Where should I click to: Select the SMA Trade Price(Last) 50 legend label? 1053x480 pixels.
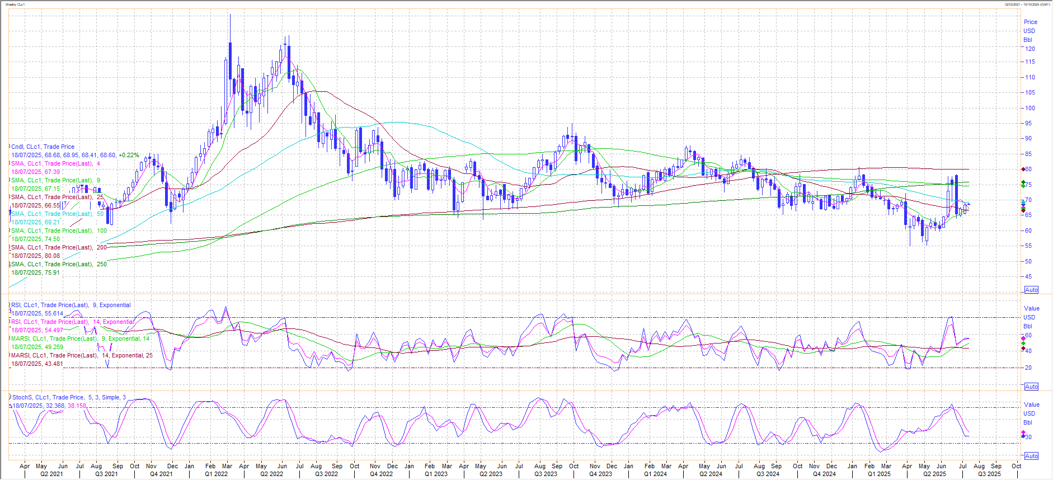tap(57, 214)
